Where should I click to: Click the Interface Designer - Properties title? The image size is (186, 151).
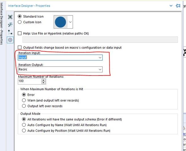tap(29, 6)
